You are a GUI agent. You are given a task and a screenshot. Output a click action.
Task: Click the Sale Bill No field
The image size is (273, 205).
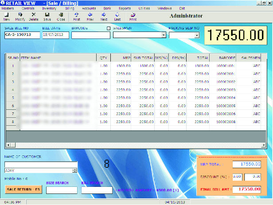(x=22, y=35)
